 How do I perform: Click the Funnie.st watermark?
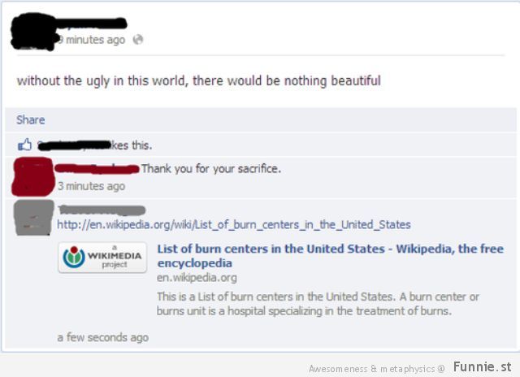click(x=482, y=366)
